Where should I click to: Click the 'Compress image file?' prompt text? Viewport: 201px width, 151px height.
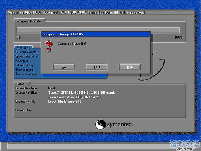(x=72, y=43)
